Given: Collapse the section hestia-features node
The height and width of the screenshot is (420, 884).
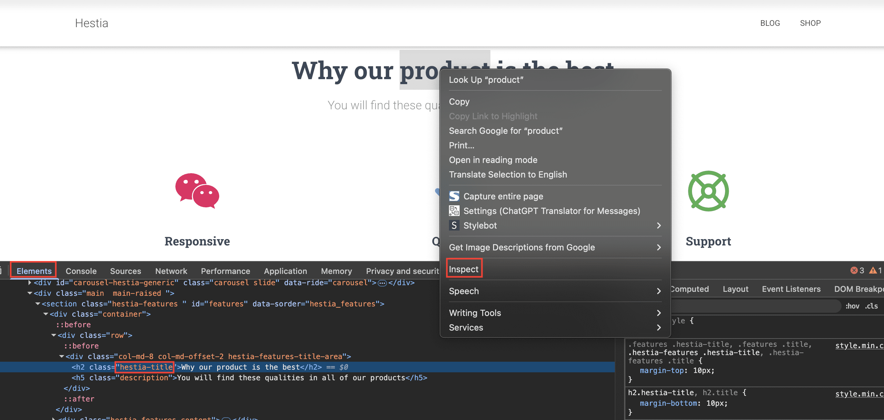Looking at the screenshot, I should pyautogui.click(x=38, y=304).
